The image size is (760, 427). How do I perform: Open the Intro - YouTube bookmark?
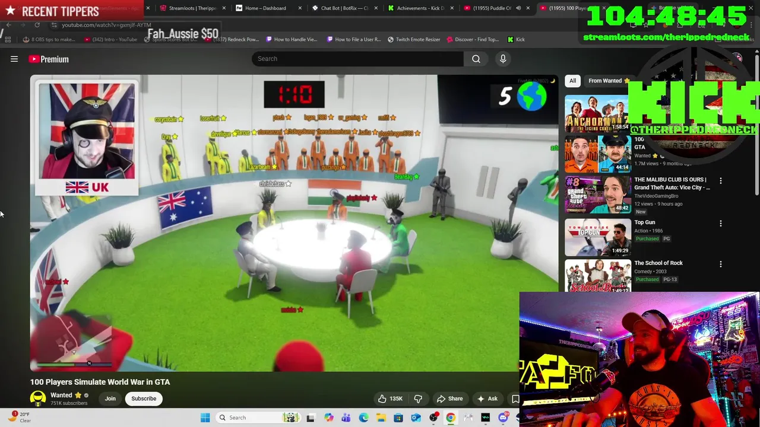[111, 39]
